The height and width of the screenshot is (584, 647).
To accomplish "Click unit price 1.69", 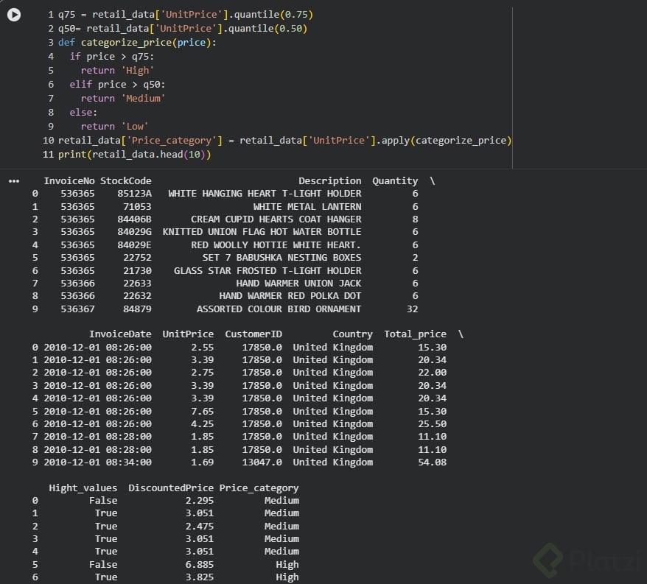I will [202, 462].
